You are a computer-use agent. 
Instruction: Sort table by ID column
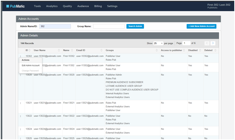point(30,50)
